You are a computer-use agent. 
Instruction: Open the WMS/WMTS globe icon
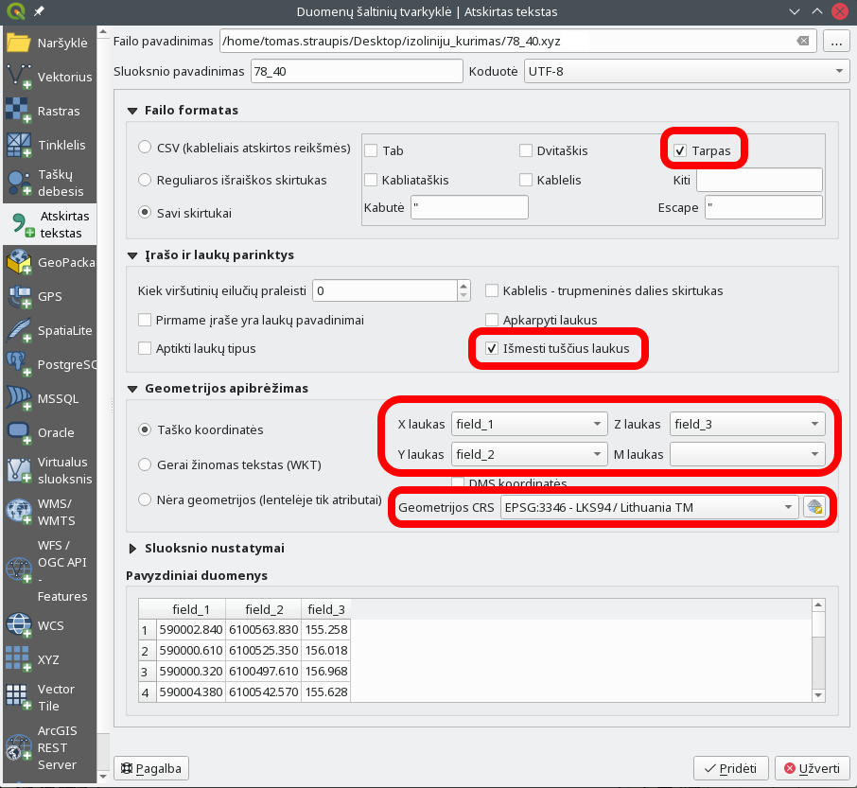tap(19, 512)
